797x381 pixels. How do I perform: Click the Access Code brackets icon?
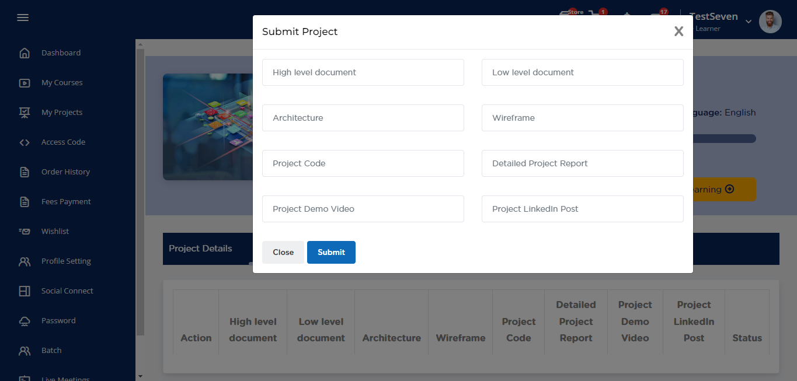pyautogui.click(x=25, y=142)
